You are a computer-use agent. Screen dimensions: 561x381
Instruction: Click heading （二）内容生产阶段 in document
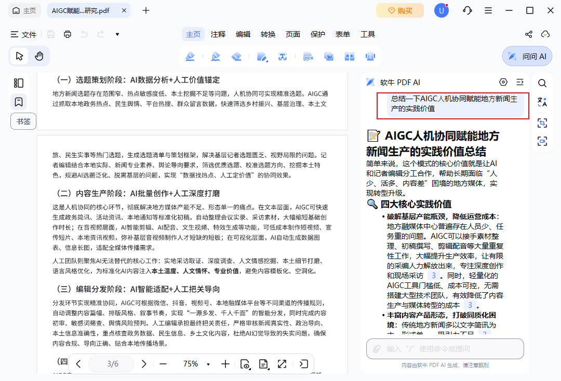pos(136,194)
